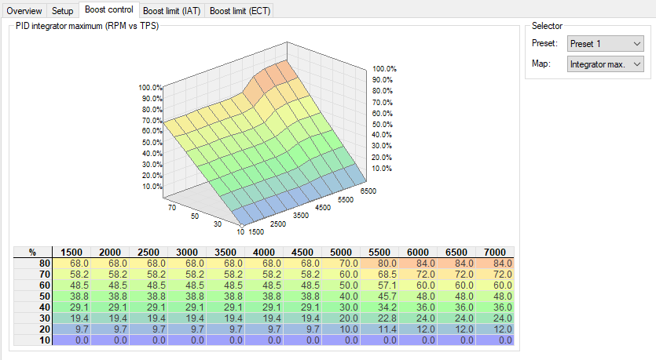Select cell 0.0 at 7000 RPM, 10 TPS

click(x=495, y=340)
